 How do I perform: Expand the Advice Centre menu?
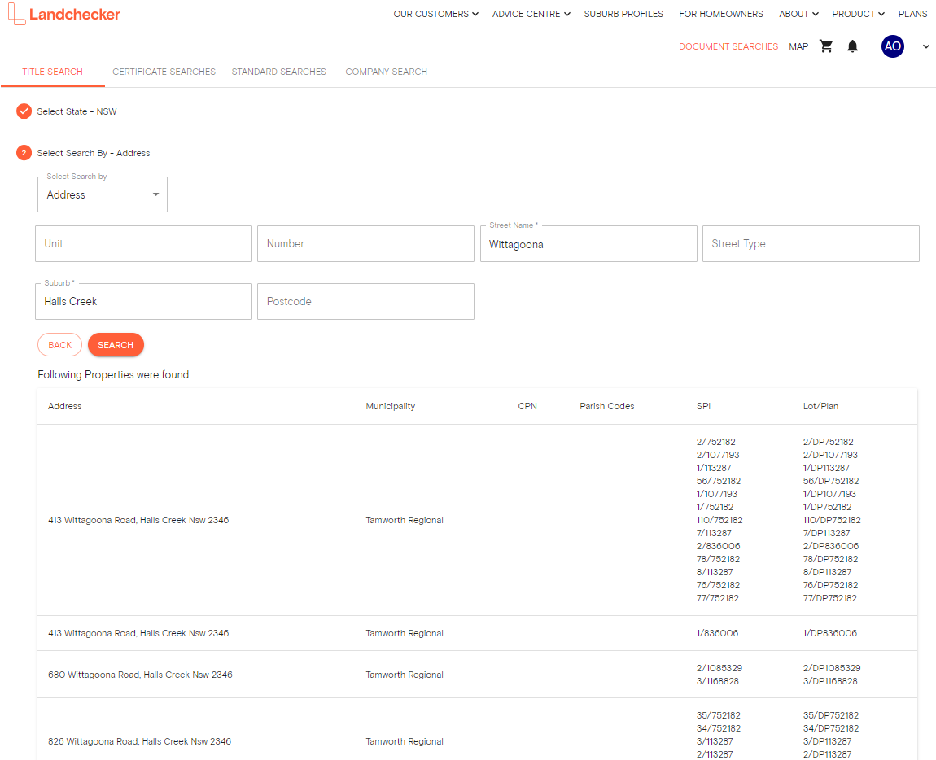click(531, 14)
